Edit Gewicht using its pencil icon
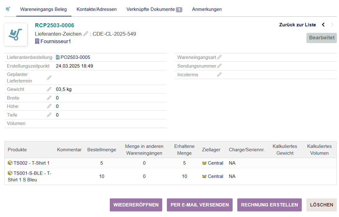339x217 pixels. 49,89
